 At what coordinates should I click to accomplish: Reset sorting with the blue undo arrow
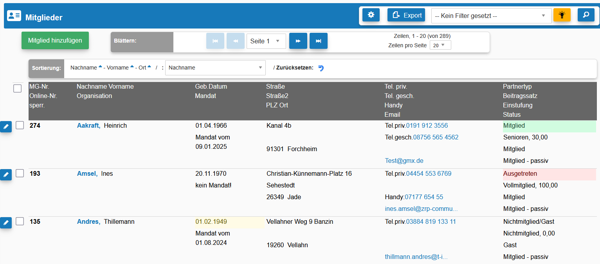pos(321,68)
